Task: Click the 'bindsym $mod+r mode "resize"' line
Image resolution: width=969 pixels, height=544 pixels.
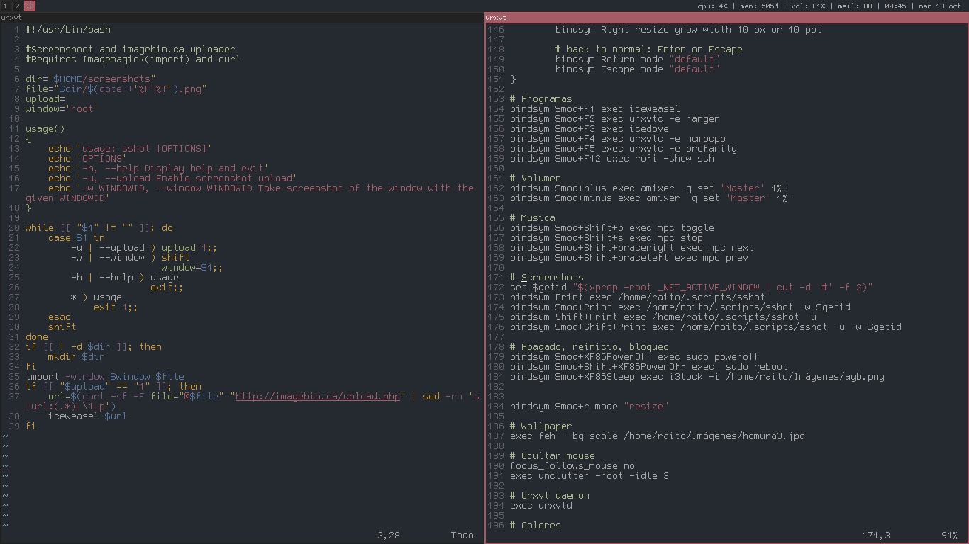Action: (x=589, y=407)
